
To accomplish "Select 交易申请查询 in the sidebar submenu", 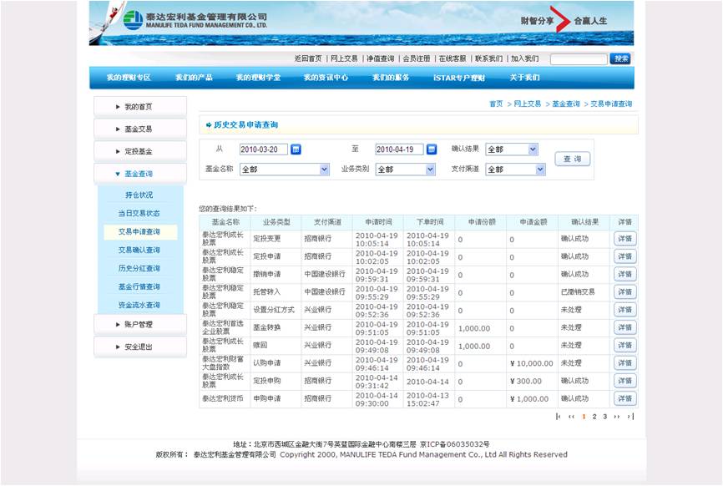I will click(x=139, y=232).
